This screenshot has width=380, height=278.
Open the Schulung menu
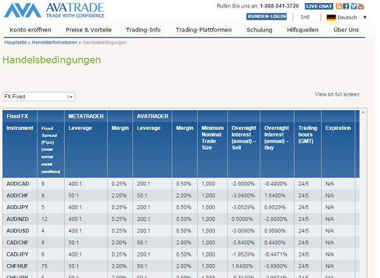coord(259,30)
